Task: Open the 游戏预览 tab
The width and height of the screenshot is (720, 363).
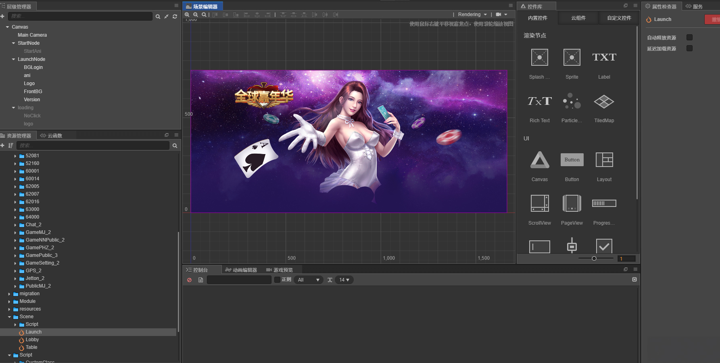Action: coord(279,270)
